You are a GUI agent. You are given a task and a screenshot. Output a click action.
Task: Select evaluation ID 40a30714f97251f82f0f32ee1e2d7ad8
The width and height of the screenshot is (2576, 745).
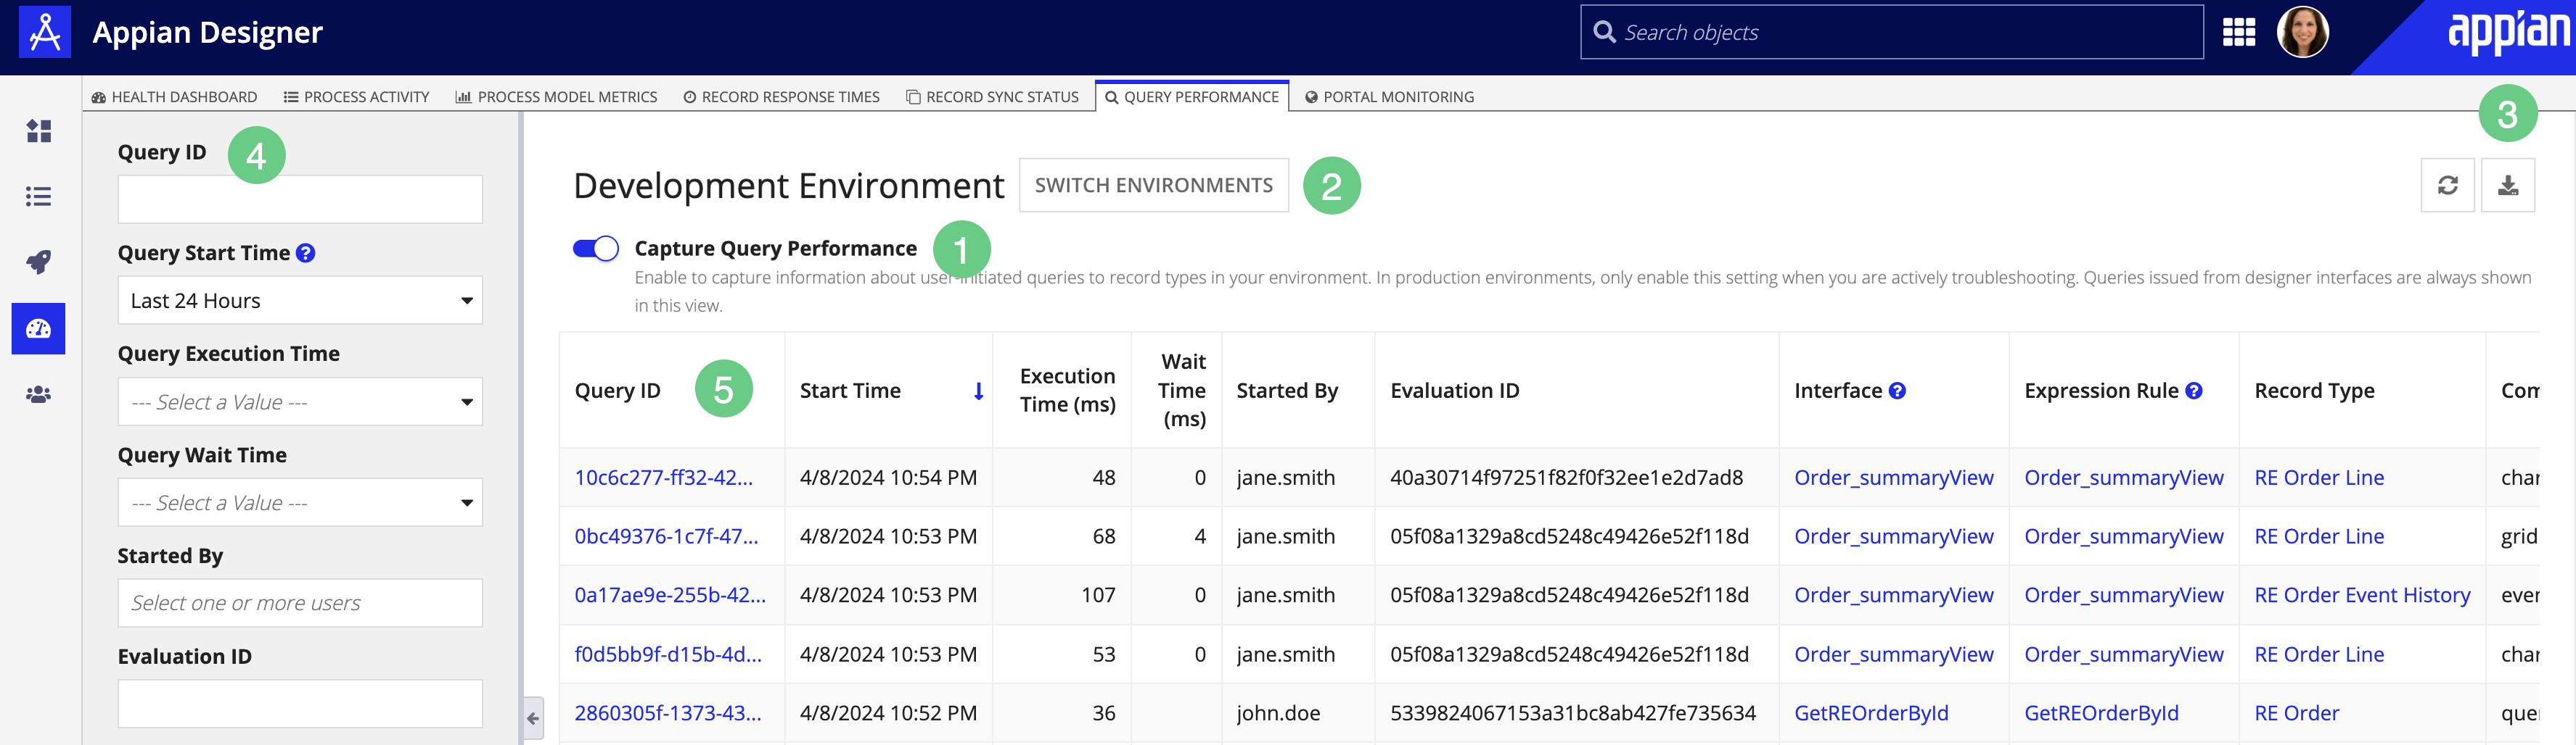(x=1566, y=478)
